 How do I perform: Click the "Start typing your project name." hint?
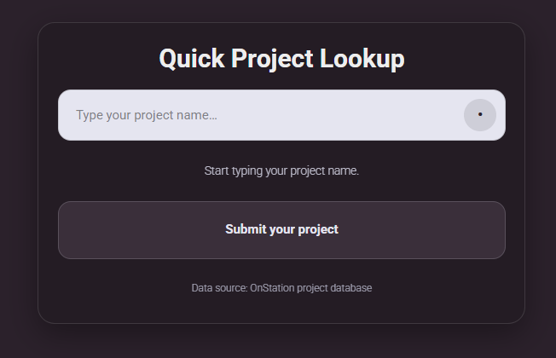[281, 170]
